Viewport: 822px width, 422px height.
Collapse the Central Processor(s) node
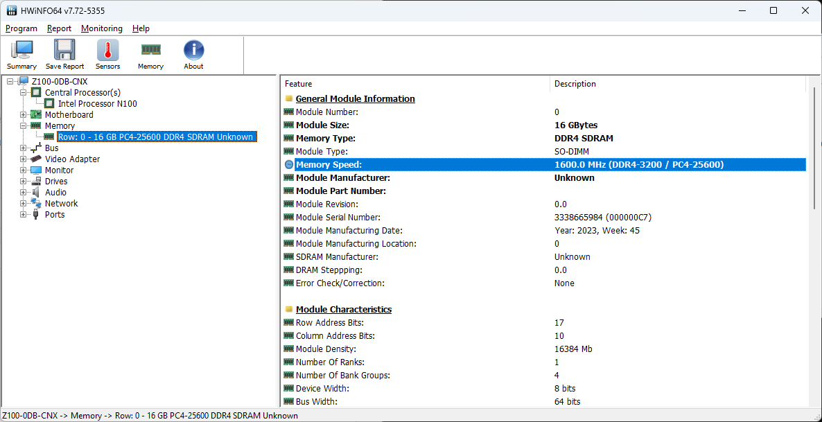click(x=23, y=93)
